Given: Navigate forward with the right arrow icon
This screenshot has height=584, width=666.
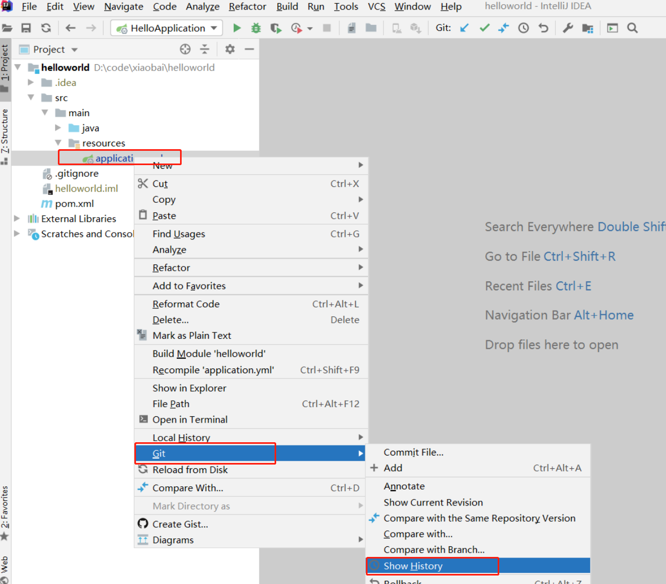Looking at the screenshot, I should click(x=91, y=28).
